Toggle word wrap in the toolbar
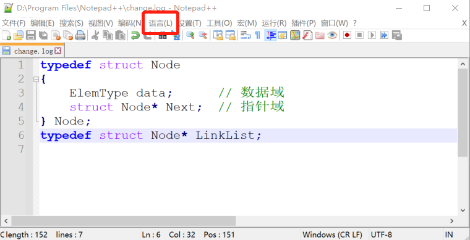The height and width of the screenshot is (240, 470). click(246, 35)
